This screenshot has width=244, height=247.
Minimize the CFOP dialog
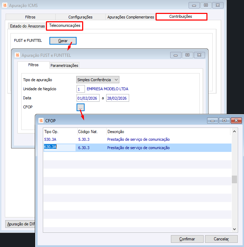[213, 121]
